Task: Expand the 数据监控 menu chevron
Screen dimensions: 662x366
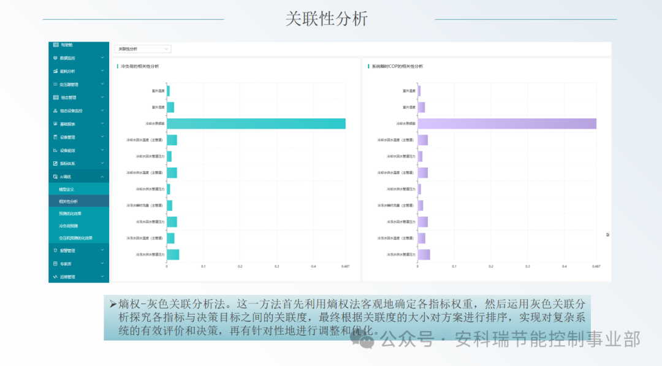Action: (x=102, y=58)
